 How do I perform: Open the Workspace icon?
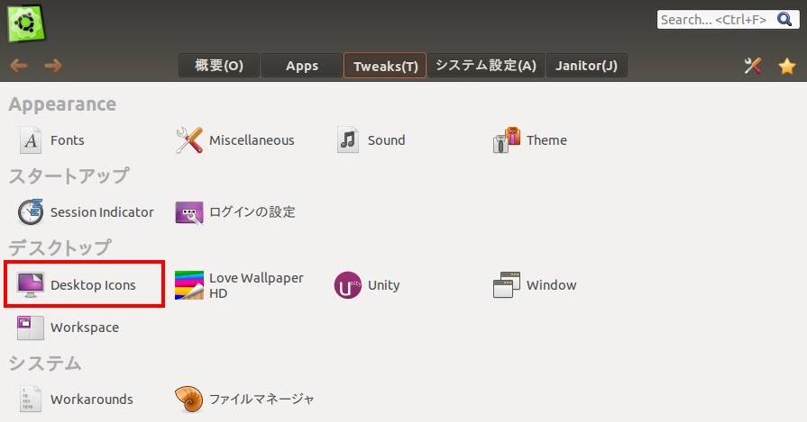coord(31,328)
